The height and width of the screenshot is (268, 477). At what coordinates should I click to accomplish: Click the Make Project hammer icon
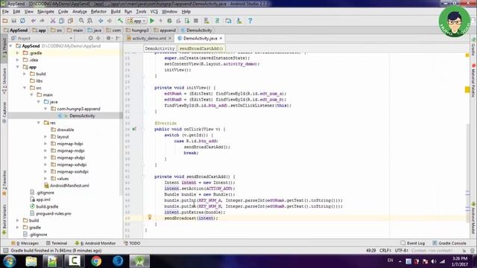pyautogui.click(x=121, y=21)
